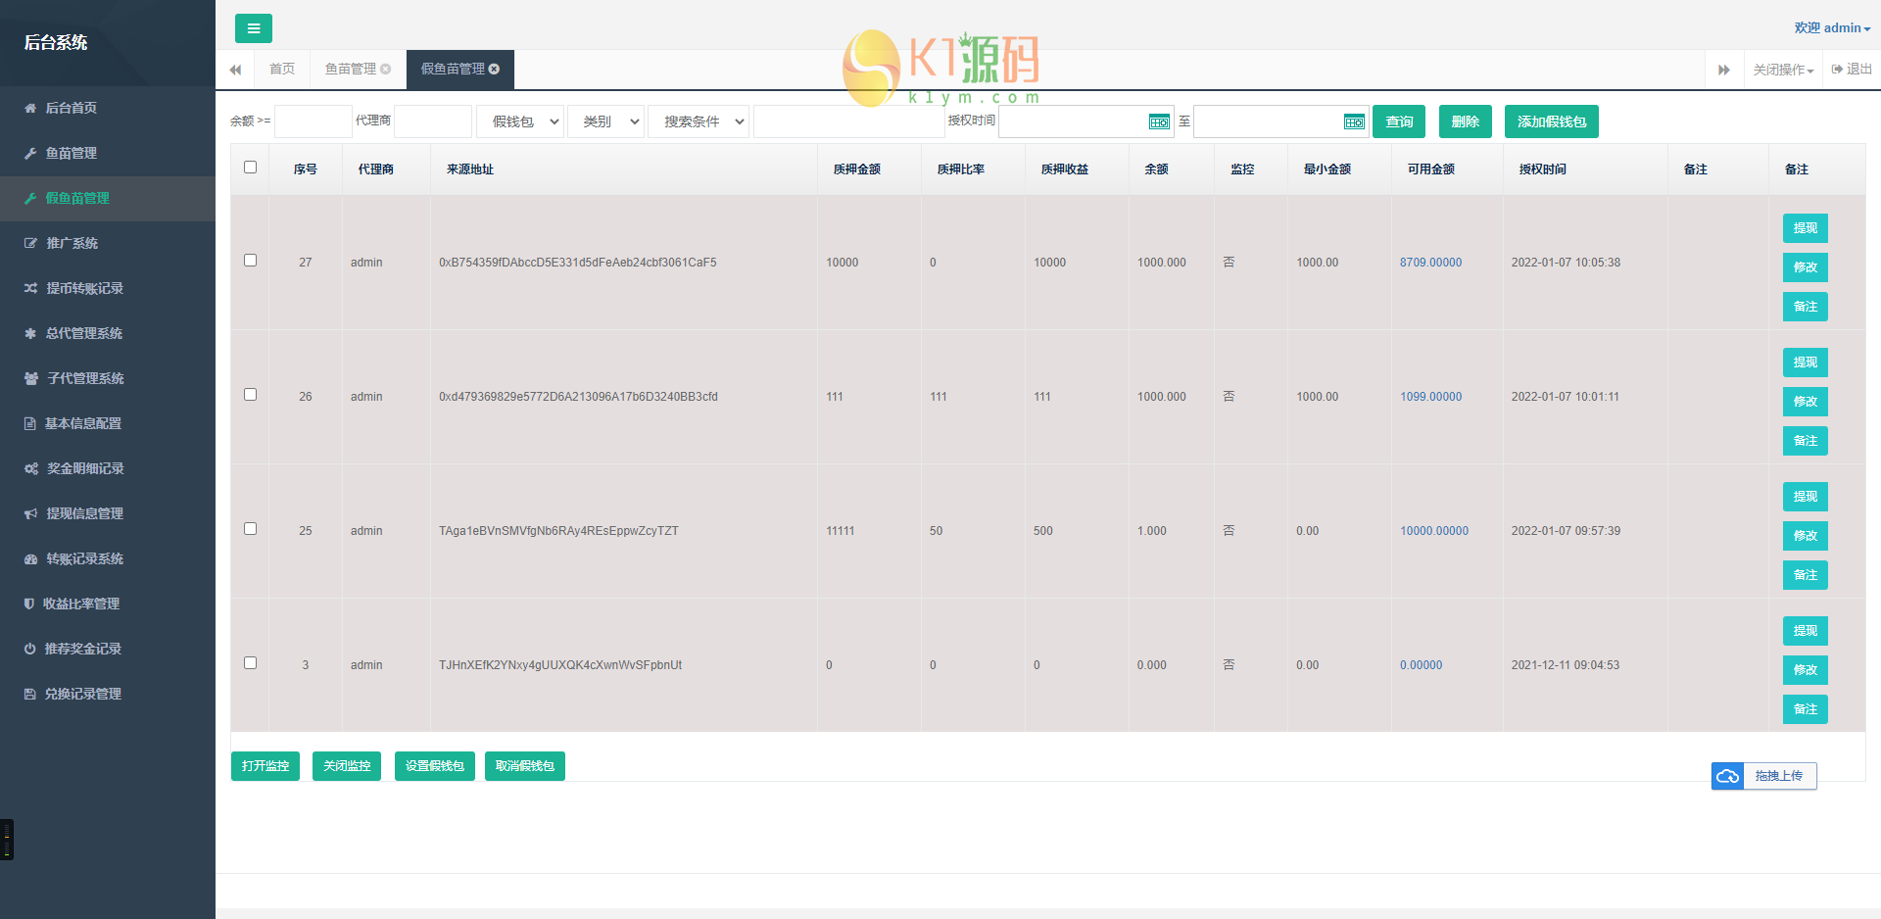Click the asterisk icon beside 总代管理系统
Viewport: 1881px width, 919px height.
click(30, 333)
